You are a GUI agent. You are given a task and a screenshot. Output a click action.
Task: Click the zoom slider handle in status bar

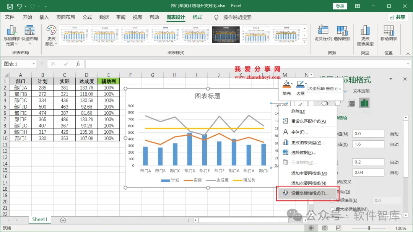coord(369,228)
